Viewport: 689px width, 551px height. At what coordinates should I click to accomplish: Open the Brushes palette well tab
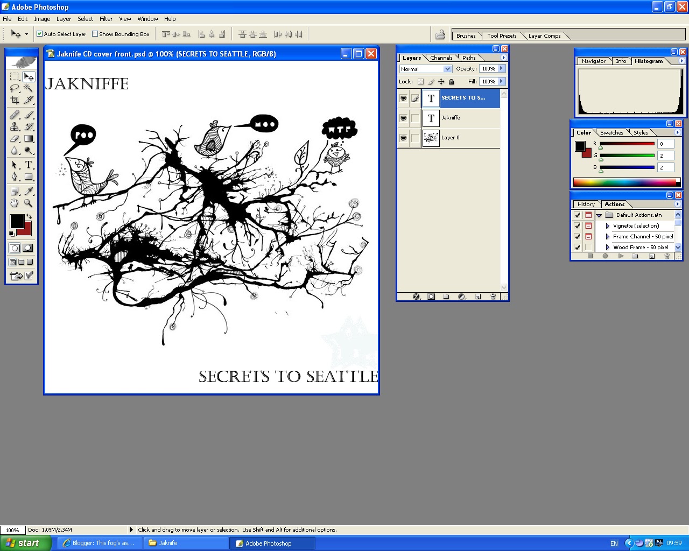click(x=466, y=36)
